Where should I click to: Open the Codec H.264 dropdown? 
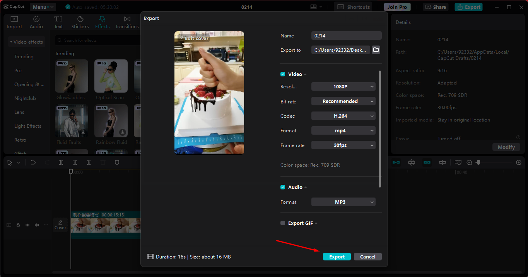(x=343, y=116)
